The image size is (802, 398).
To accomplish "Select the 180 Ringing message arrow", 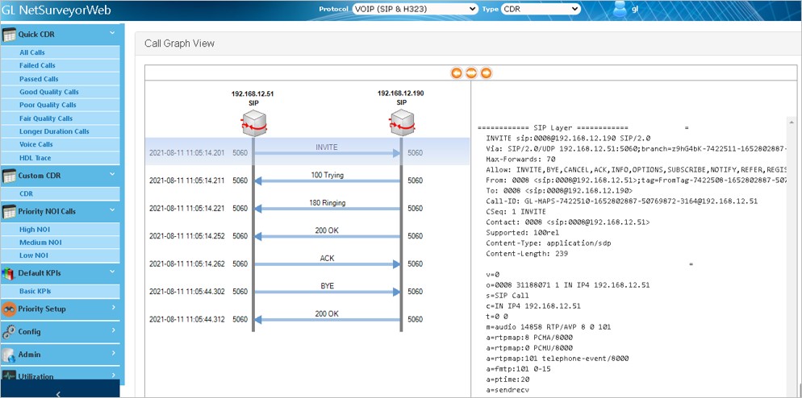I will click(x=327, y=209).
